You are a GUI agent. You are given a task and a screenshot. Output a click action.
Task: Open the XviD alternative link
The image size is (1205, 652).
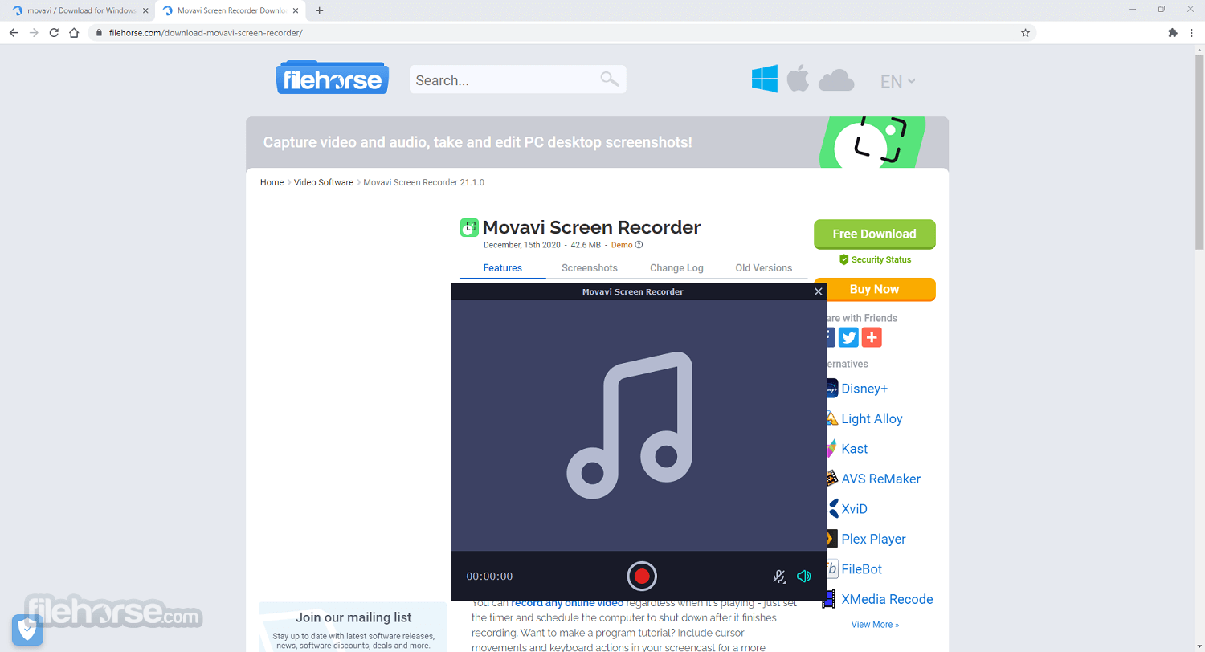coord(854,509)
